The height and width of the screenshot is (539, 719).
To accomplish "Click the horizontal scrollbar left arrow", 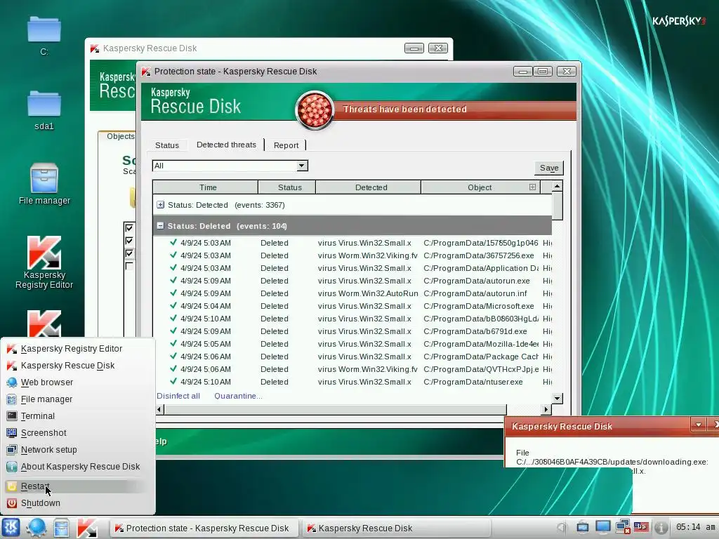I will 159,409.
